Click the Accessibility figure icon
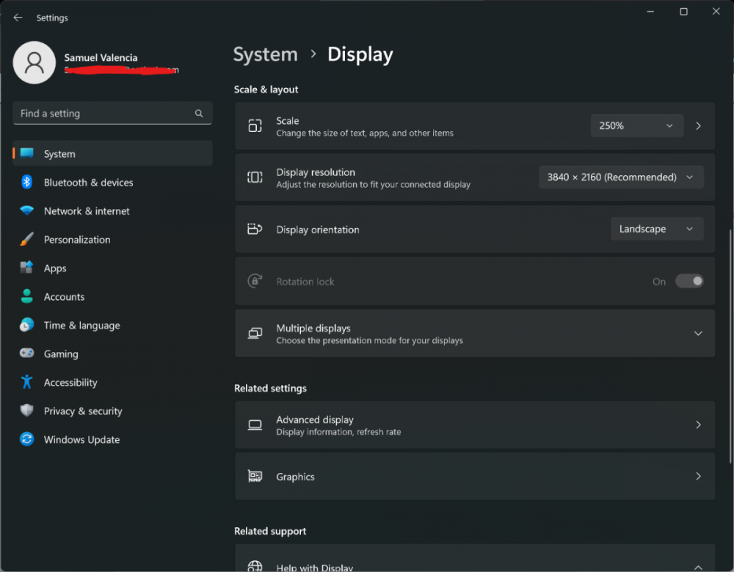Image resolution: width=734 pixels, height=572 pixels. (x=27, y=383)
